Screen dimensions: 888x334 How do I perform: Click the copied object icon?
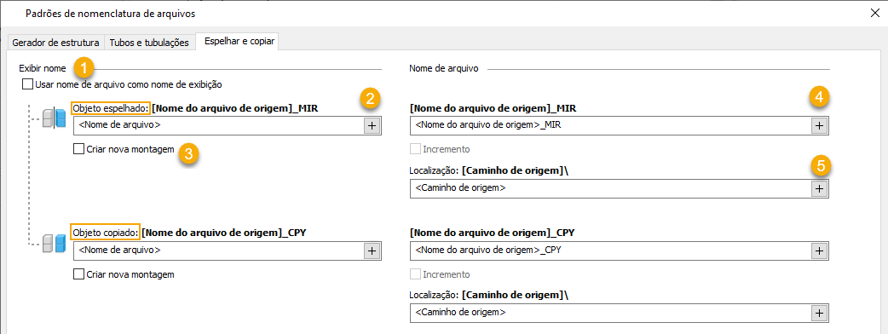pyautogui.click(x=50, y=244)
